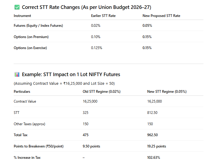Click the green checkmark emoji icon

pos(17,7)
